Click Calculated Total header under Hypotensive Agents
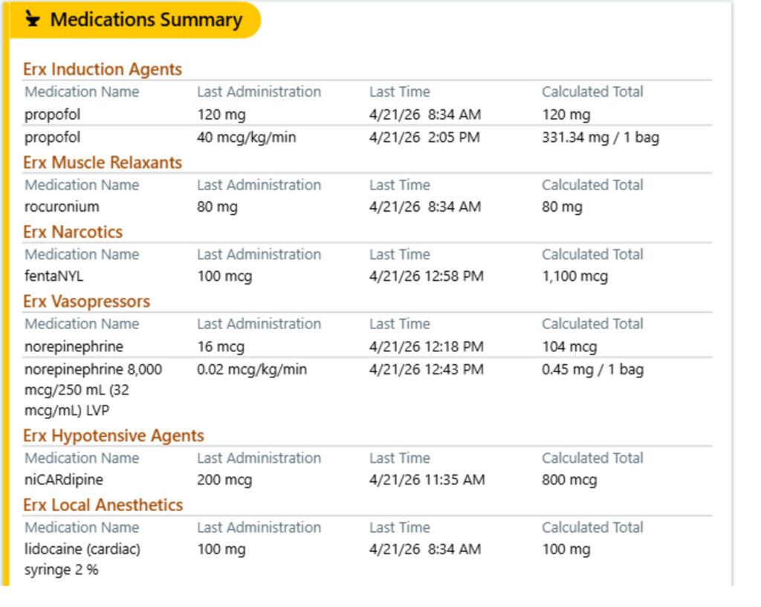 [592, 458]
